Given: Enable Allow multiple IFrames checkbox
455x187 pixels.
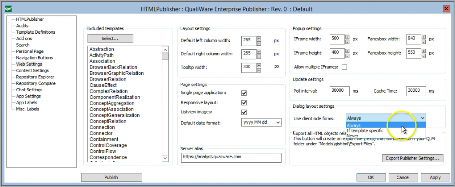Looking at the screenshot, I should [344, 67].
